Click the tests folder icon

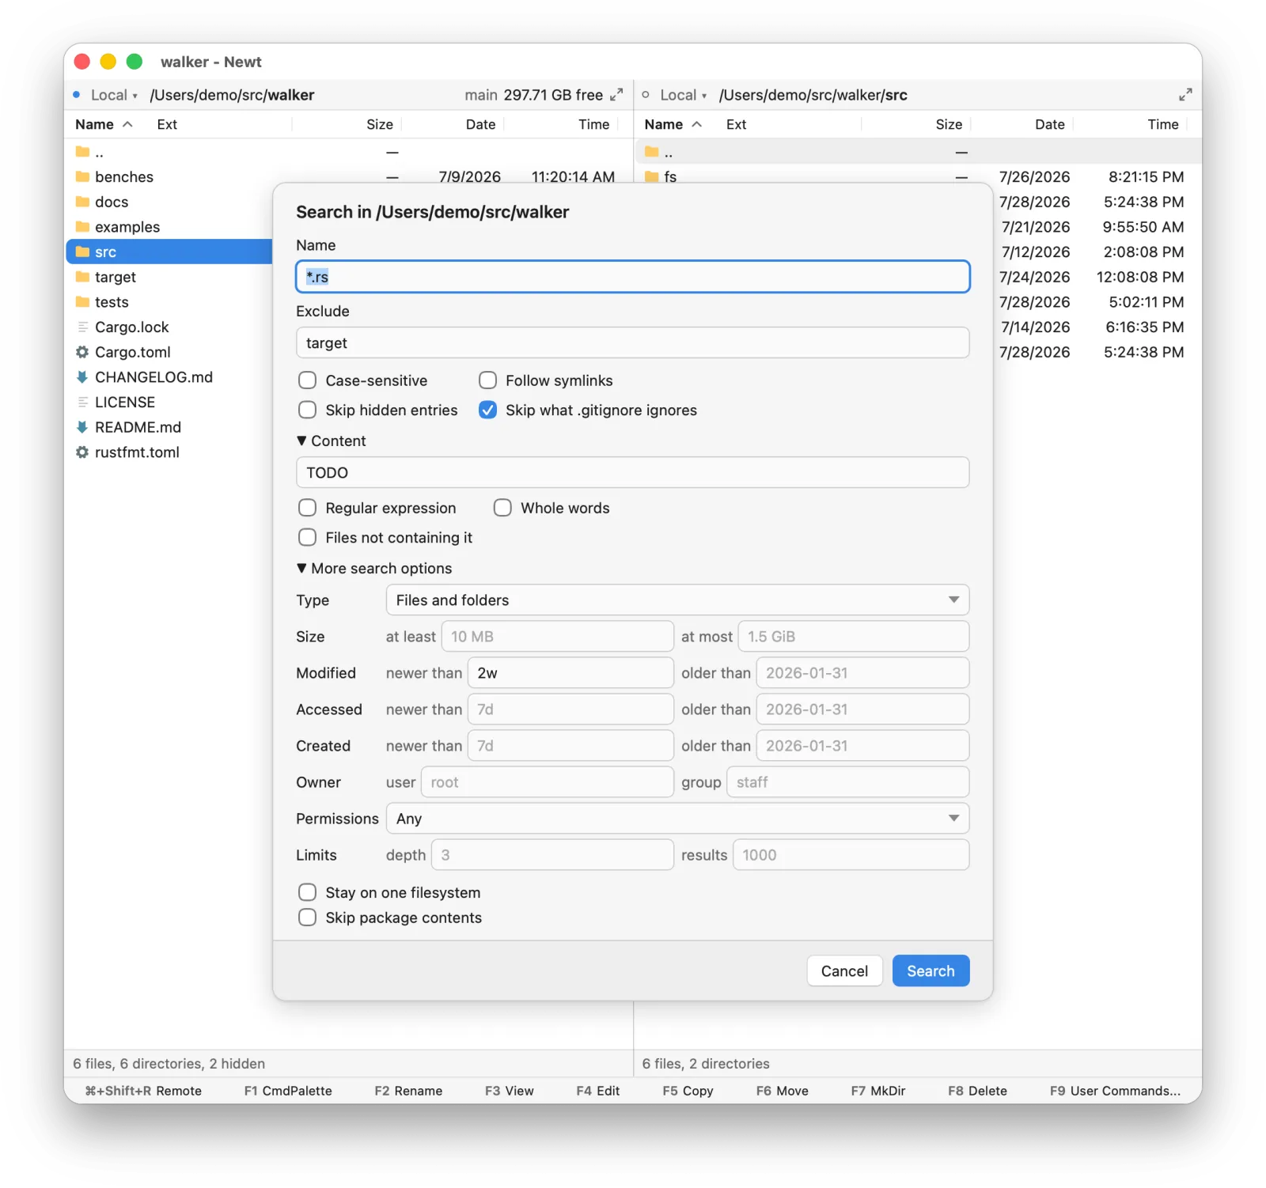82,302
